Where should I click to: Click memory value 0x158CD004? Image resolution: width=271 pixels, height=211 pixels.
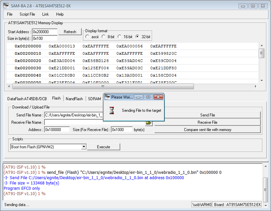pos(163,75)
